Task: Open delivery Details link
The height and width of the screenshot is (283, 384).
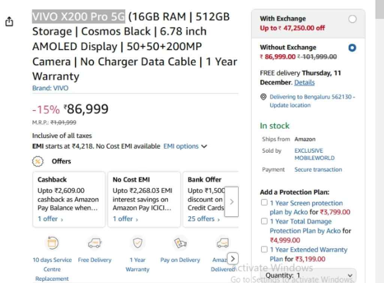Action: pos(304,82)
